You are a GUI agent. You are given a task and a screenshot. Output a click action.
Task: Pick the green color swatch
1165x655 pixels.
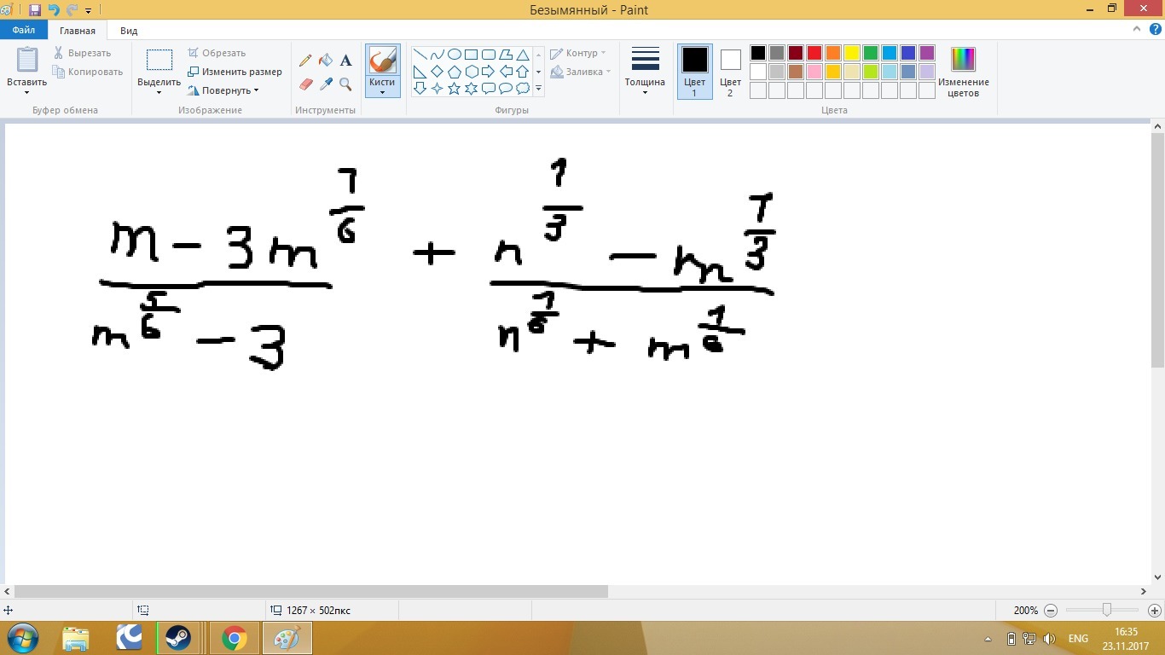click(871, 53)
